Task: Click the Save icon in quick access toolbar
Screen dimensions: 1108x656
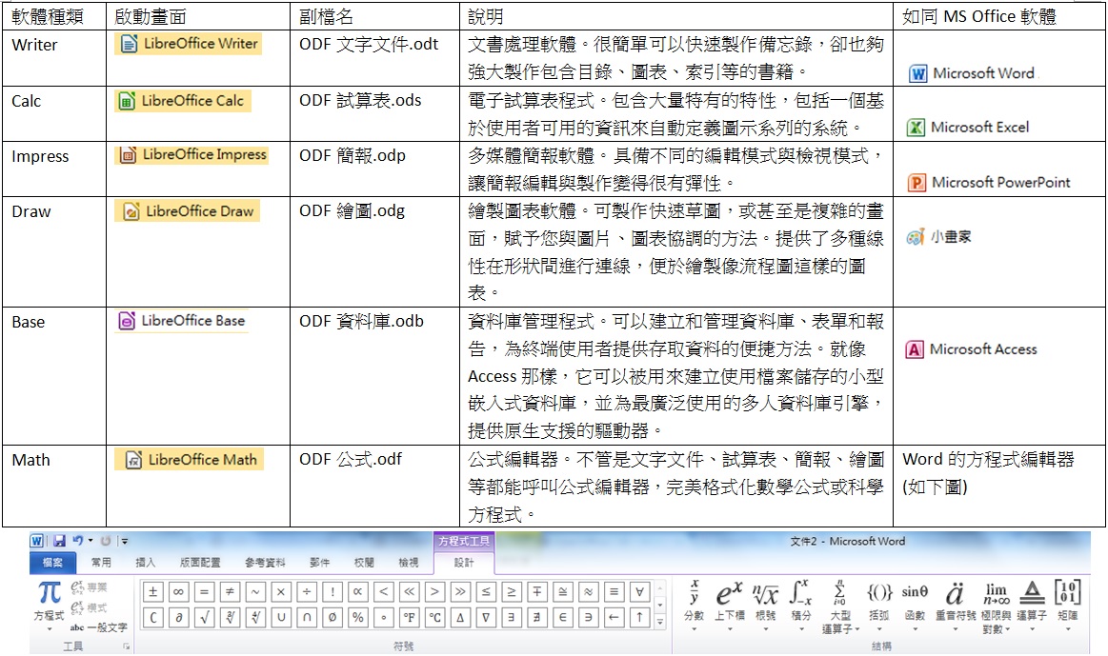Action: tap(59, 541)
